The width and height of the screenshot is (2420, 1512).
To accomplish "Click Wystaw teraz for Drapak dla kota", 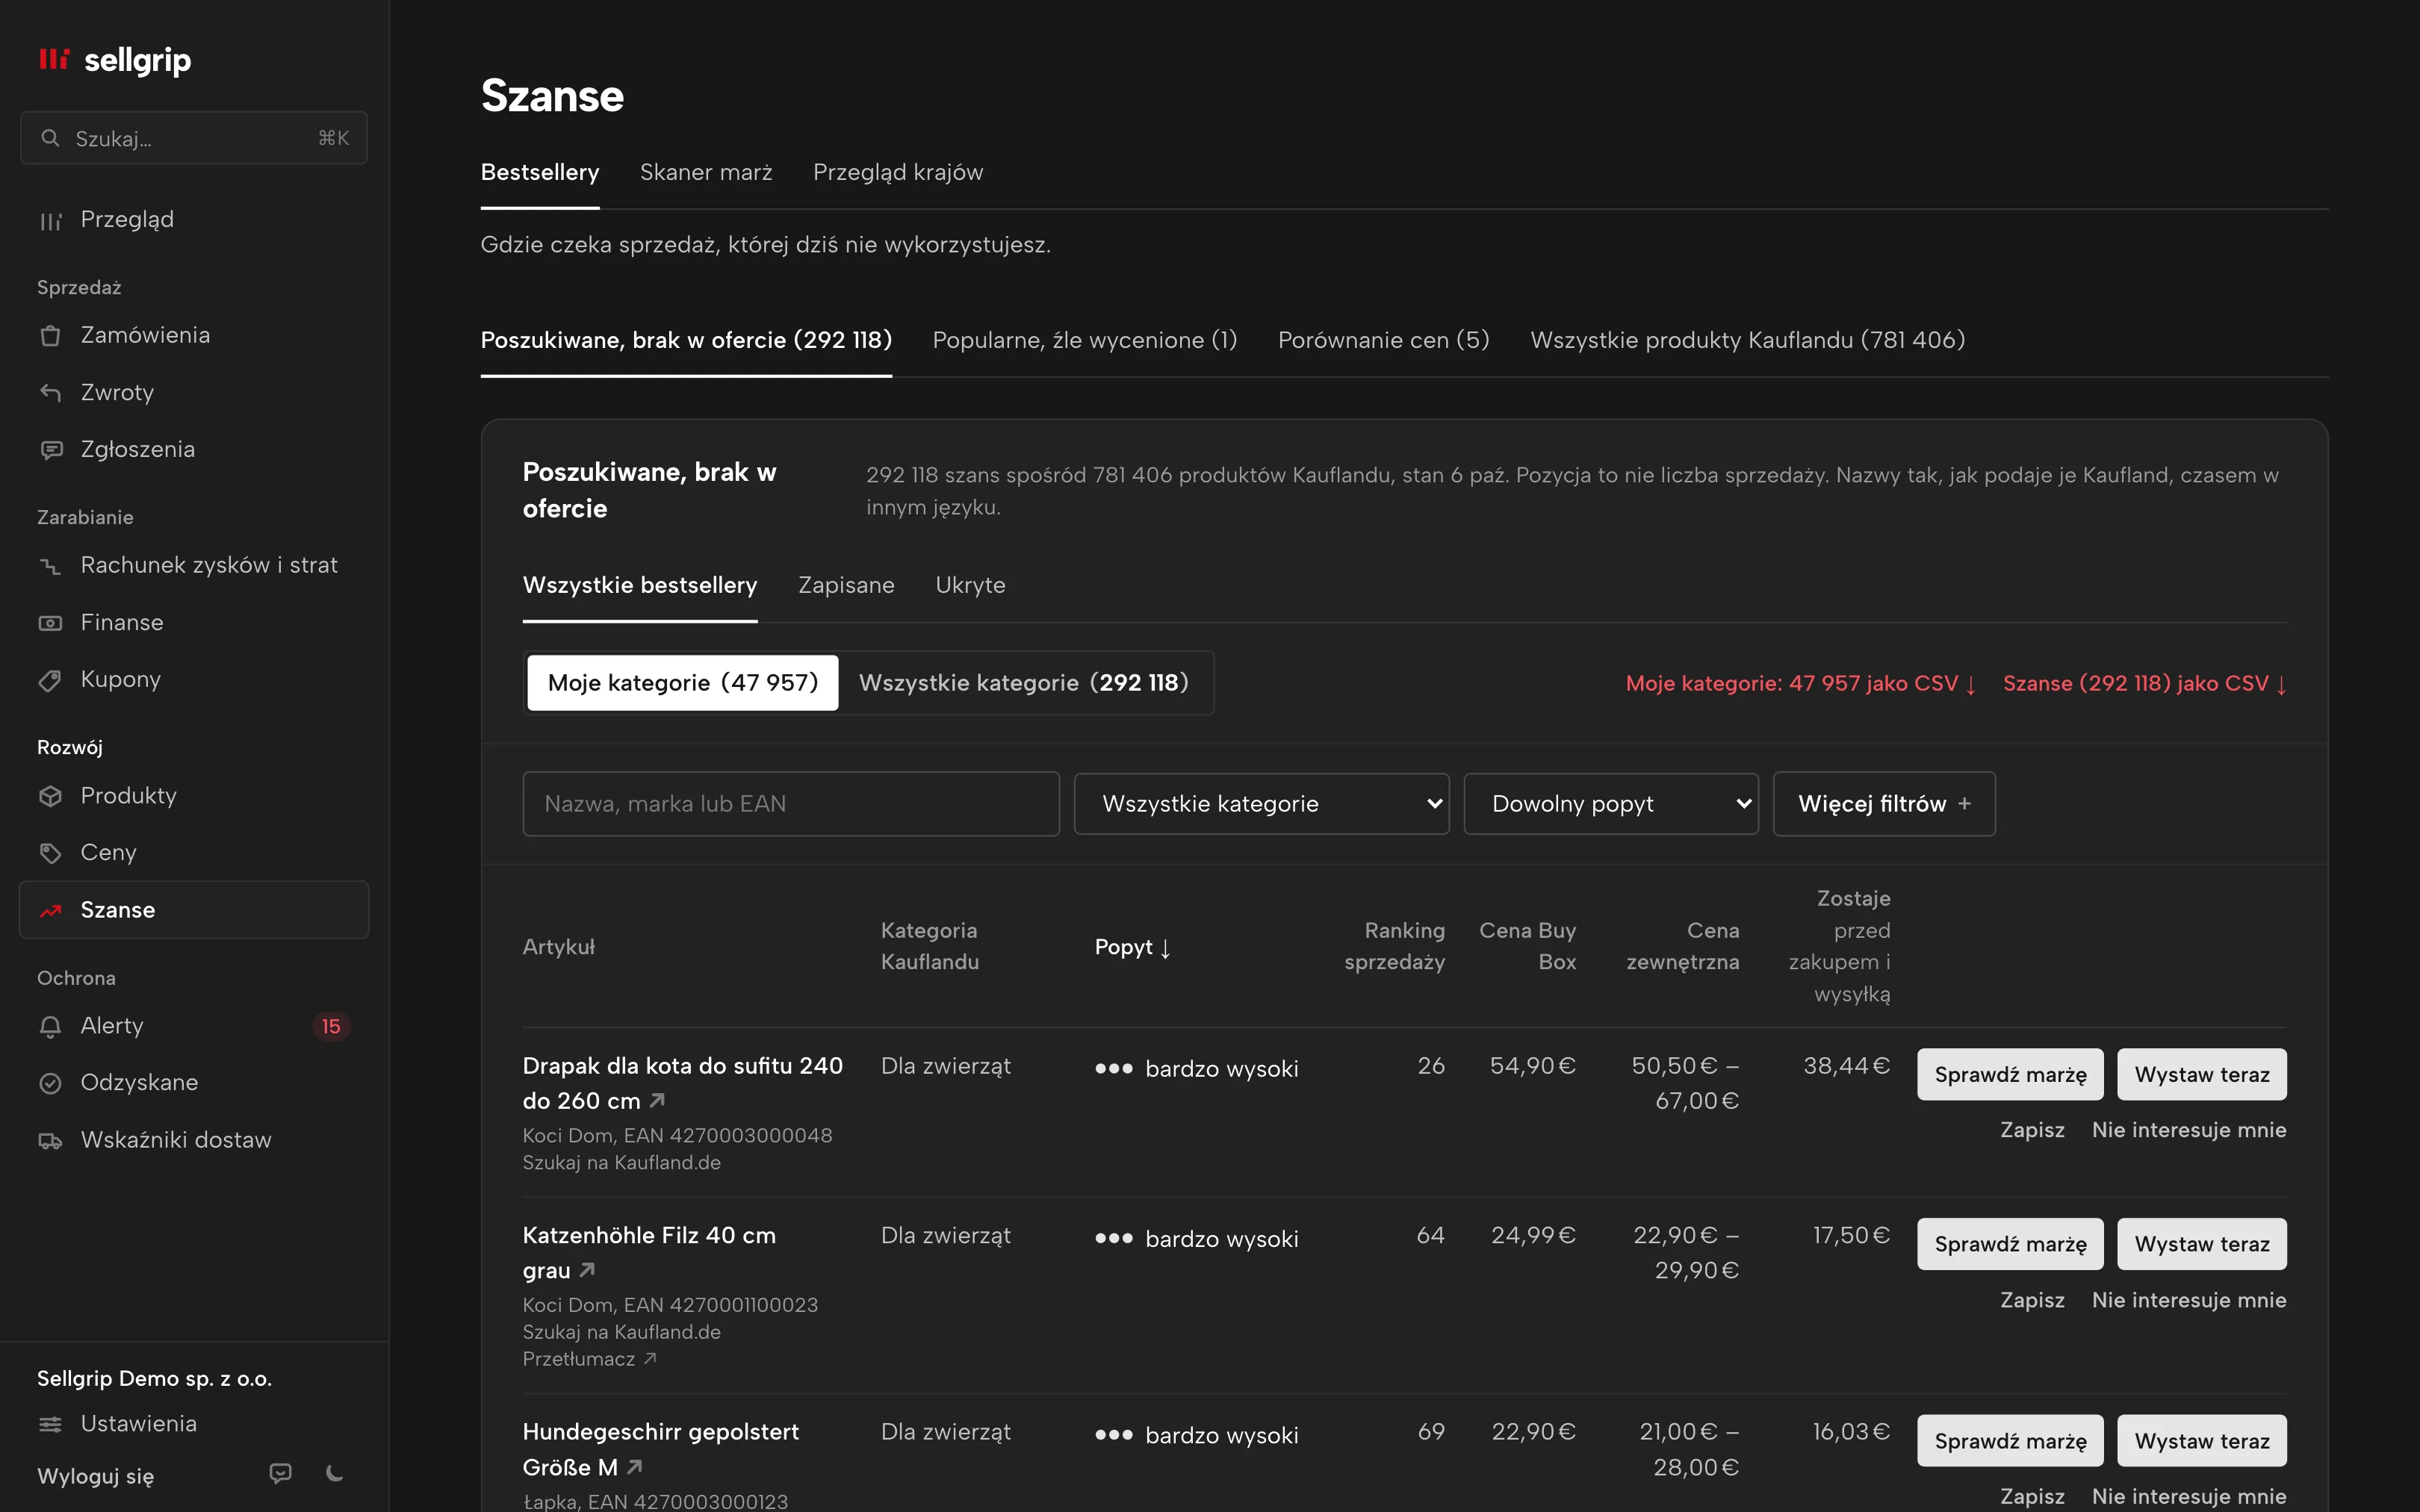I will point(2202,1074).
